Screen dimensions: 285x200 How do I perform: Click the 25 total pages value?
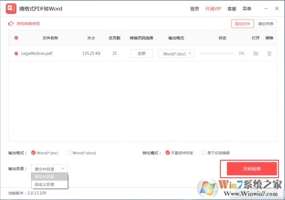[x=114, y=53]
